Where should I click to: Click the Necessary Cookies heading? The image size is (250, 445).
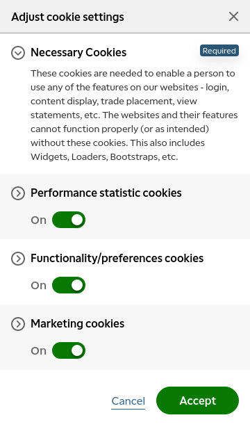pyautogui.click(x=78, y=53)
